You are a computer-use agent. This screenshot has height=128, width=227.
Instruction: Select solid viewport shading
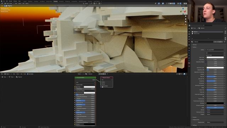tap(171, 4)
